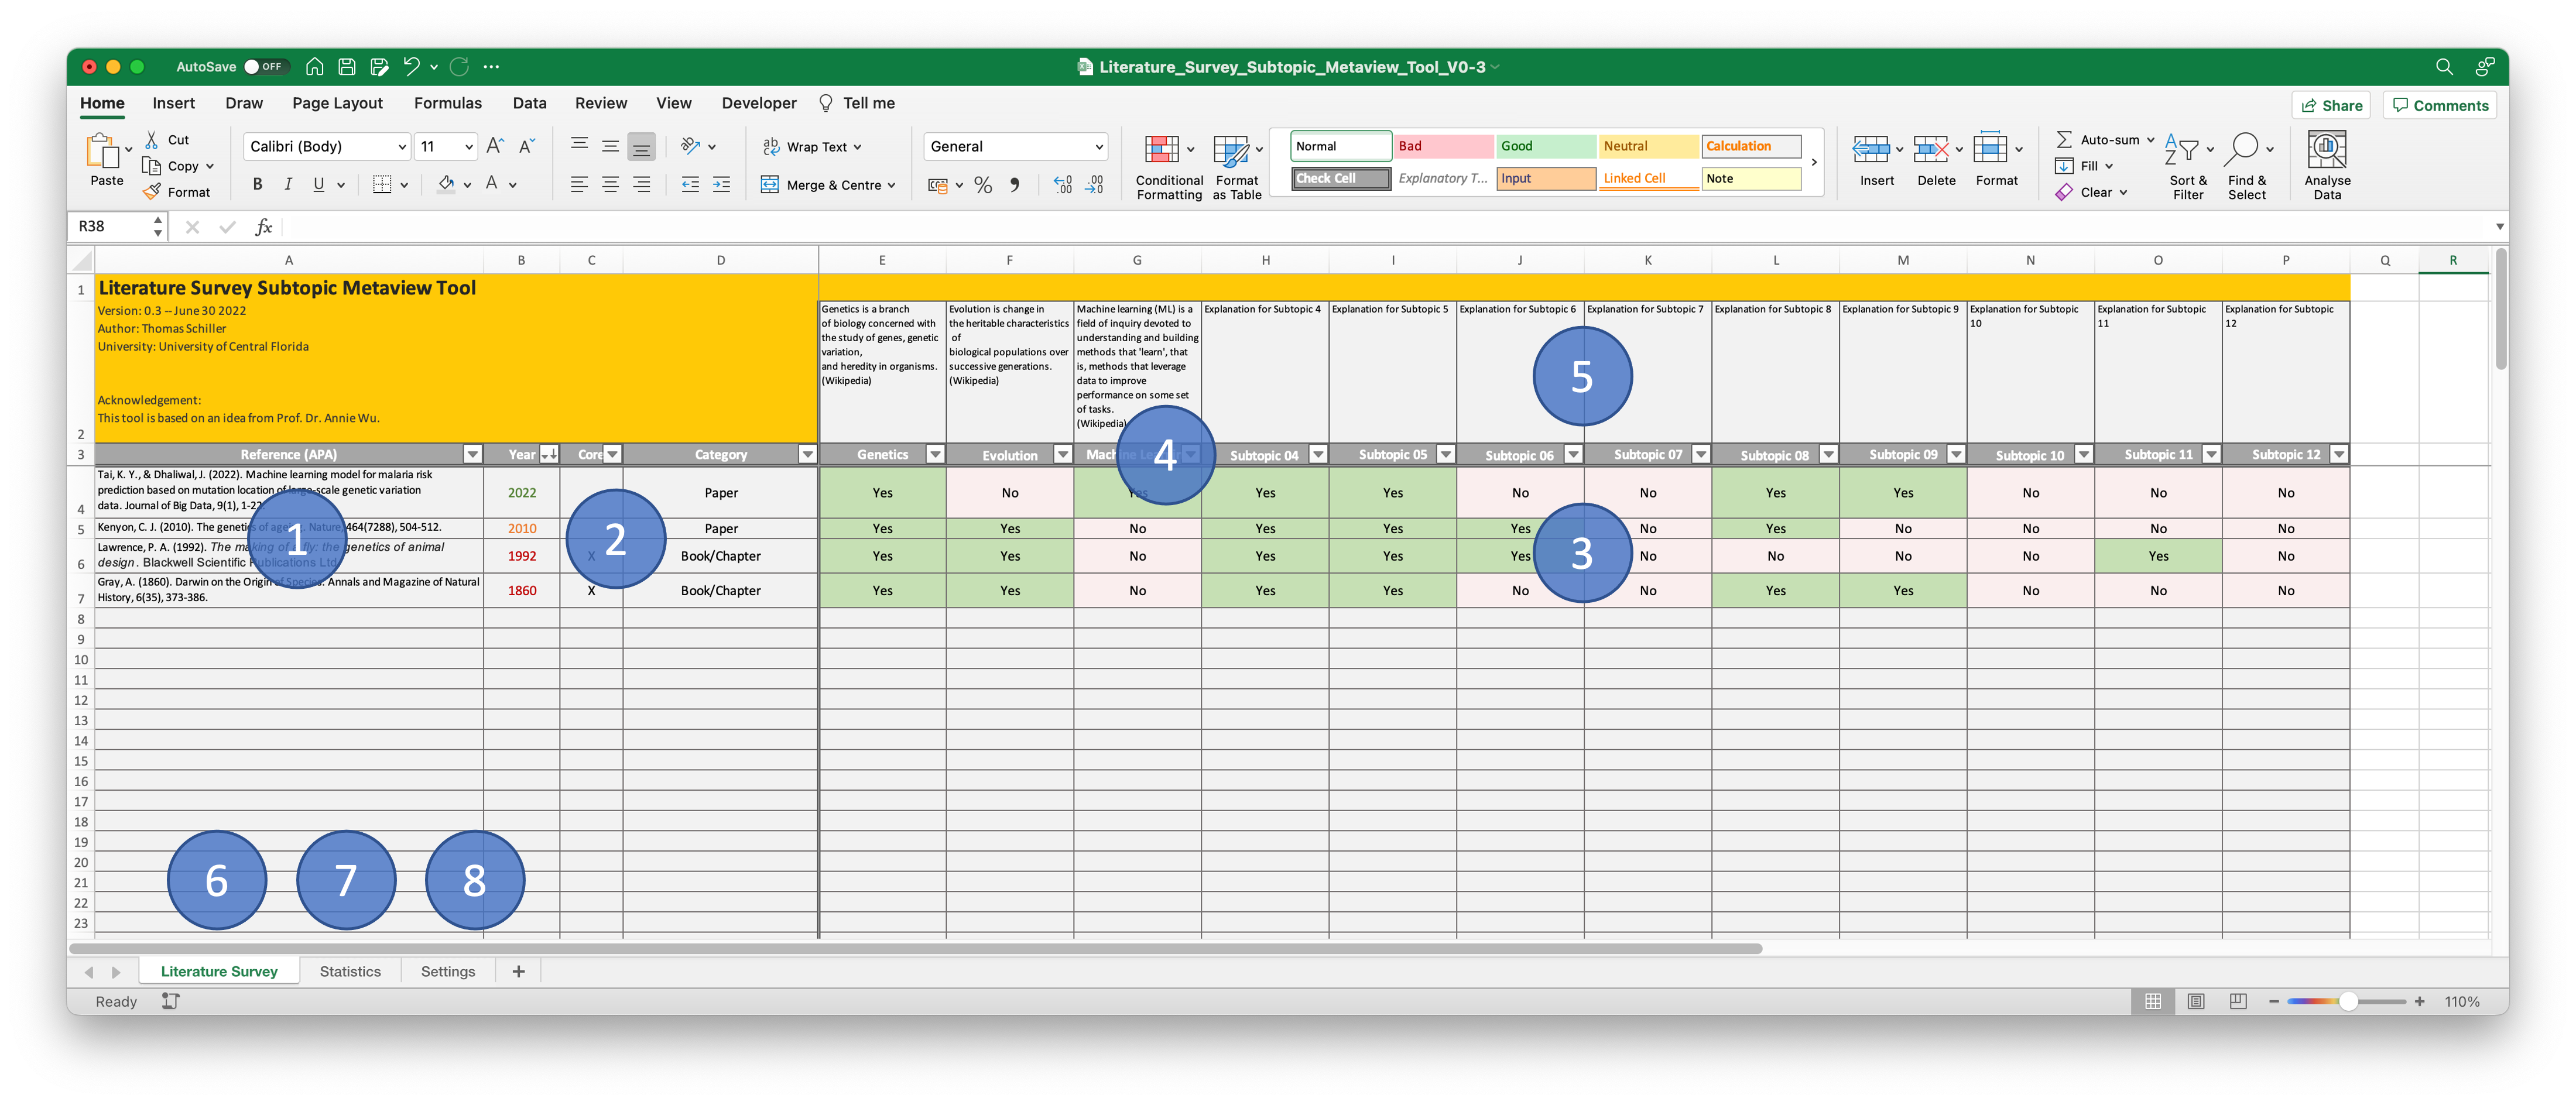2576x1105 pixels.
Task: Click the Percent style icon
Action: (983, 185)
